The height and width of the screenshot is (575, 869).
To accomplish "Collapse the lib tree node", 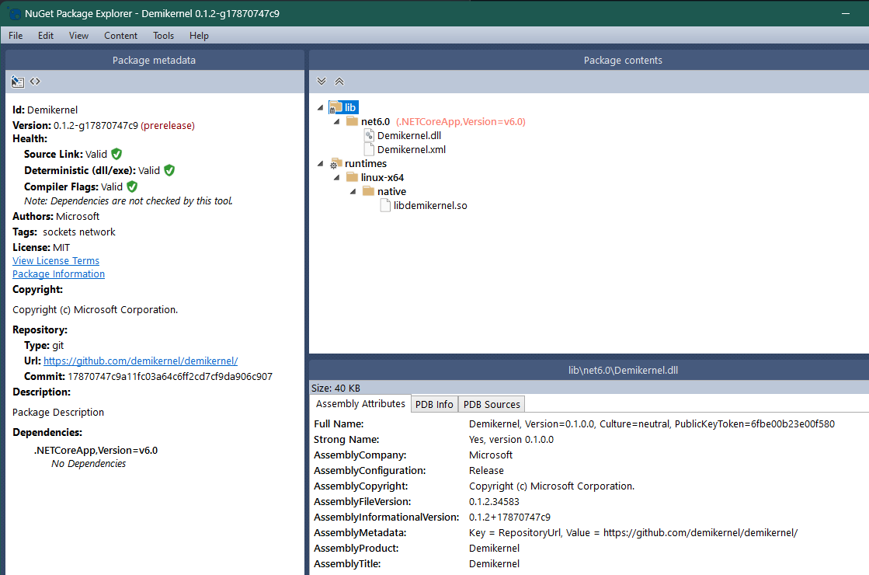I will click(x=320, y=106).
